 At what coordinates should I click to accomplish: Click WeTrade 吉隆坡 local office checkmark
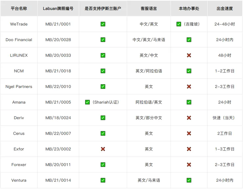179,24
